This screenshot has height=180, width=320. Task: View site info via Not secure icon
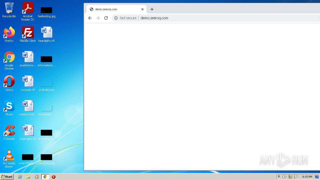pyautogui.click(x=116, y=18)
